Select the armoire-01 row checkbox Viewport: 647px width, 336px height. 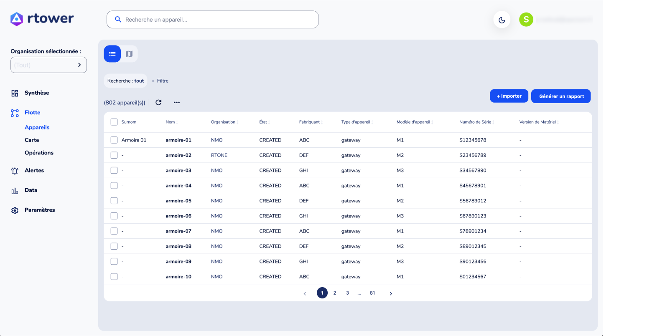114,140
